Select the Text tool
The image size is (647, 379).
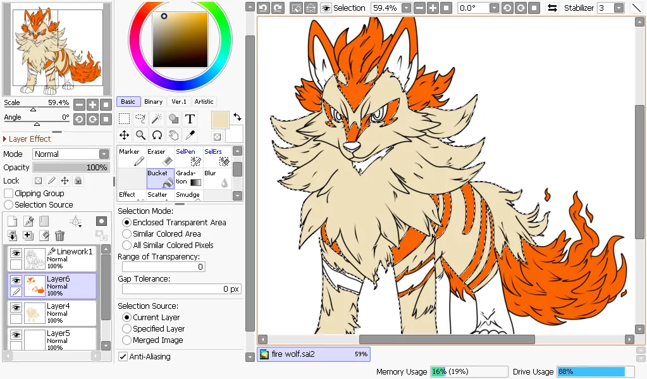click(x=190, y=119)
